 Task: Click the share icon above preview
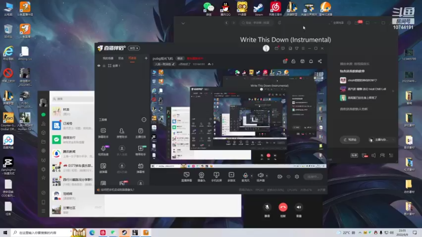pos(320,61)
